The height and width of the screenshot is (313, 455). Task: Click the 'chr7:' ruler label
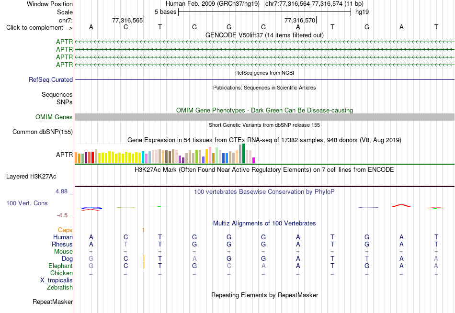66,20
